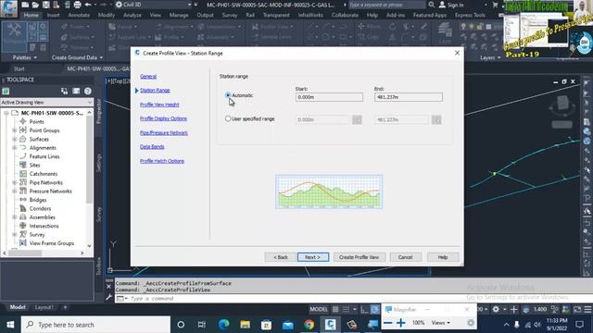Select View Frame Groups in tree
This screenshot has height=333, width=593.
52,243
